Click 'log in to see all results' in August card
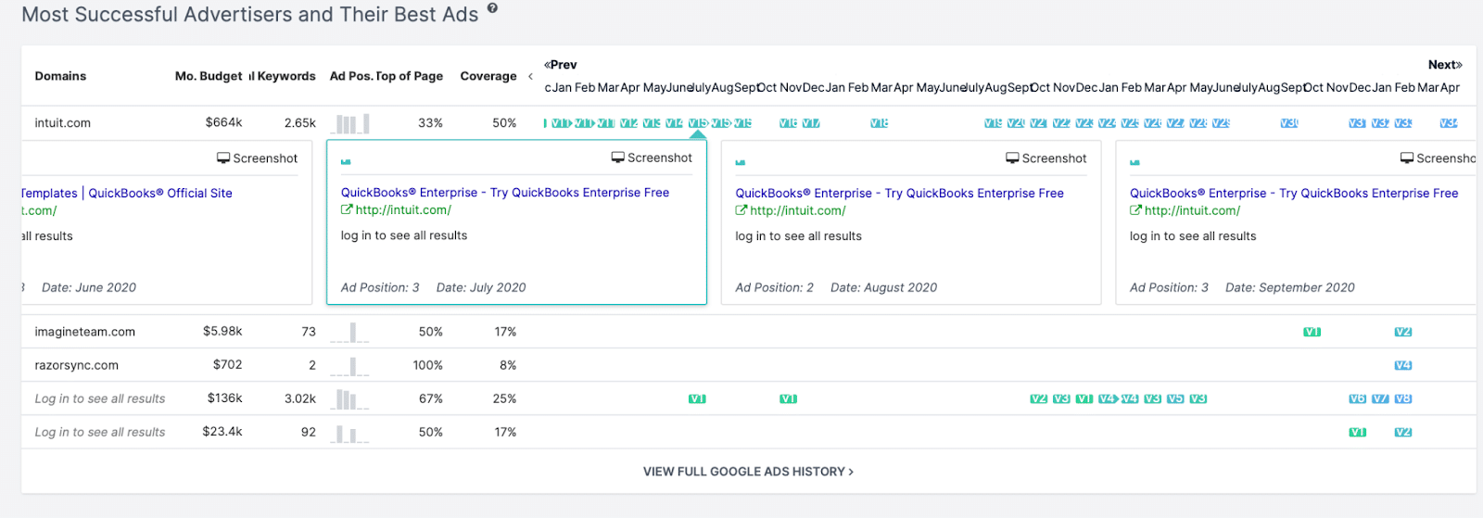Viewport: 1483px width, 518px height. tap(799, 236)
